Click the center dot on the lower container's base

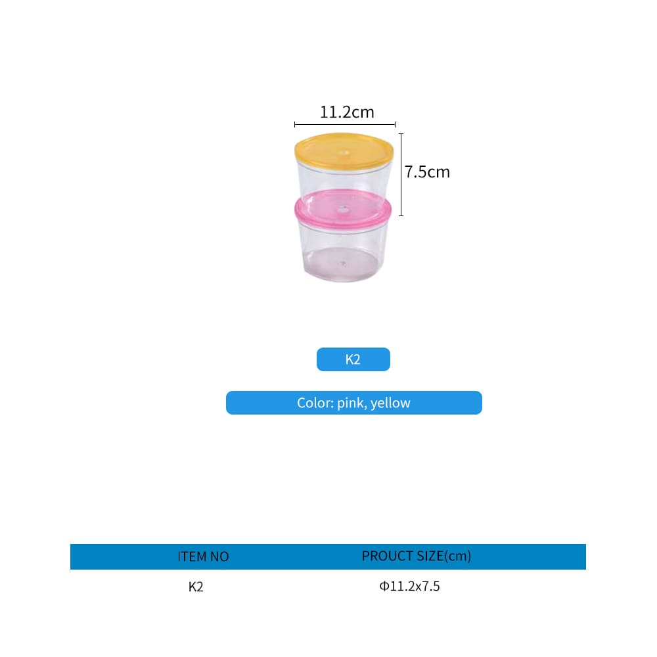tap(340, 264)
